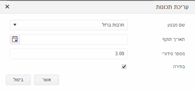
Task: Close the עריכת תכונות dialog with X
Action: (x=7, y=7)
